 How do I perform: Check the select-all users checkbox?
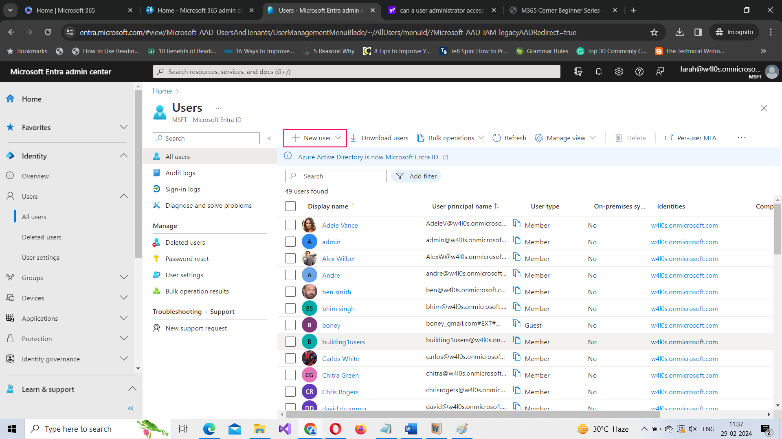(290, 206)
